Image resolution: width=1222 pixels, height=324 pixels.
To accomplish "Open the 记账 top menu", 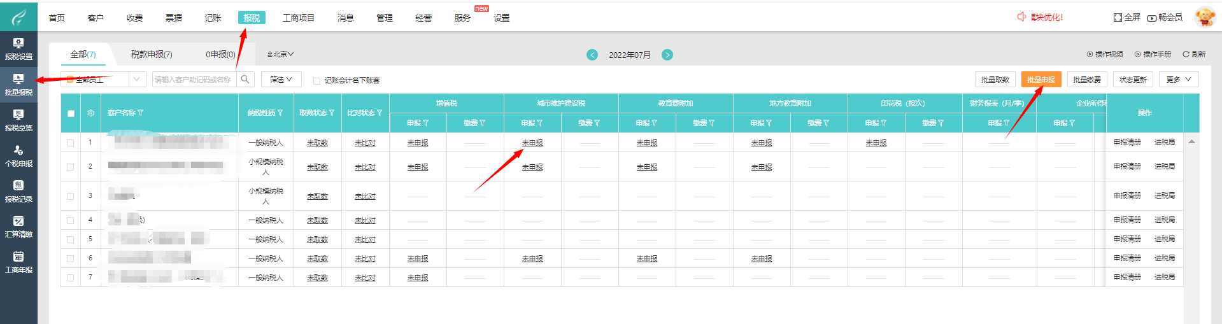I will click(213, 18).
